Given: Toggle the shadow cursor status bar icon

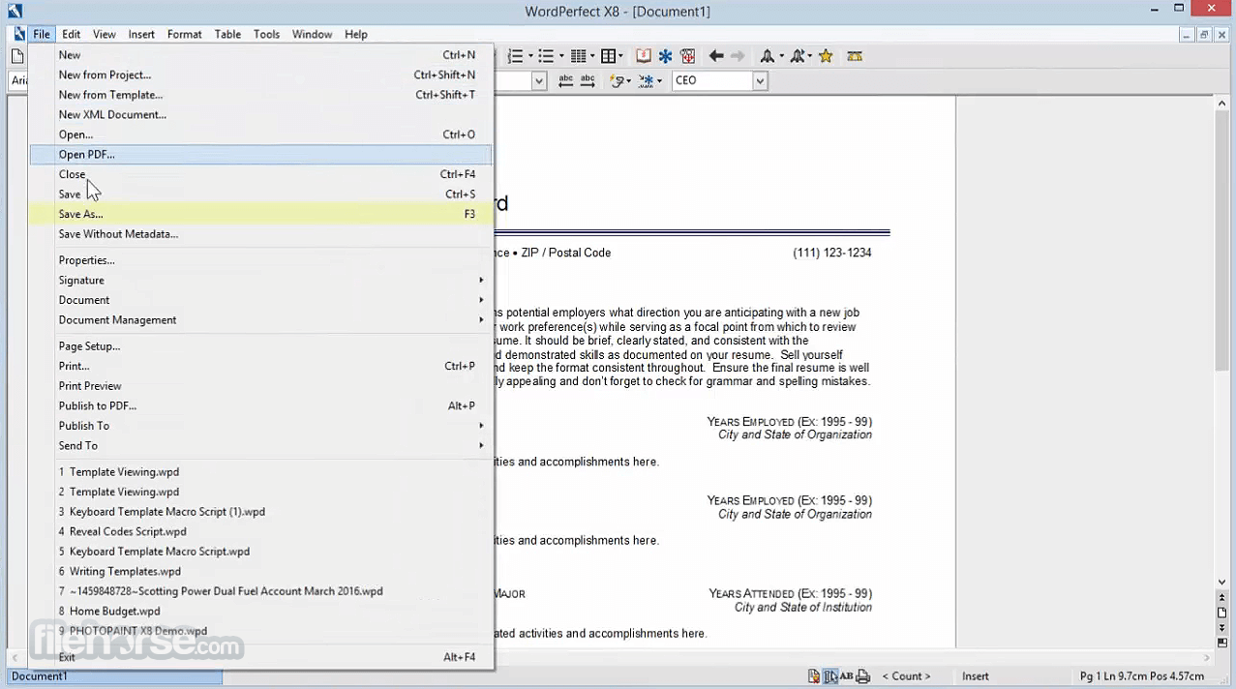Looking at the screenshot, I should pos(830,676).
